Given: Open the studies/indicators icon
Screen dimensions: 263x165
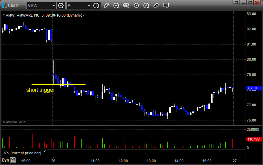Looking at the screenshot, I should 116,6.
